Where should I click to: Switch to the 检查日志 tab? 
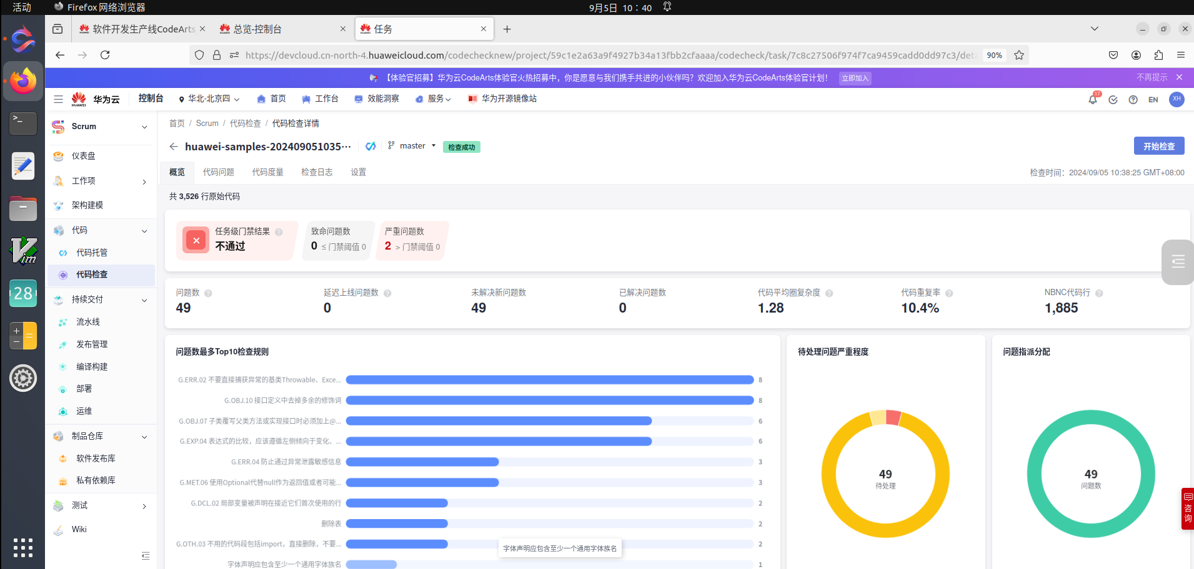point(317,172)
